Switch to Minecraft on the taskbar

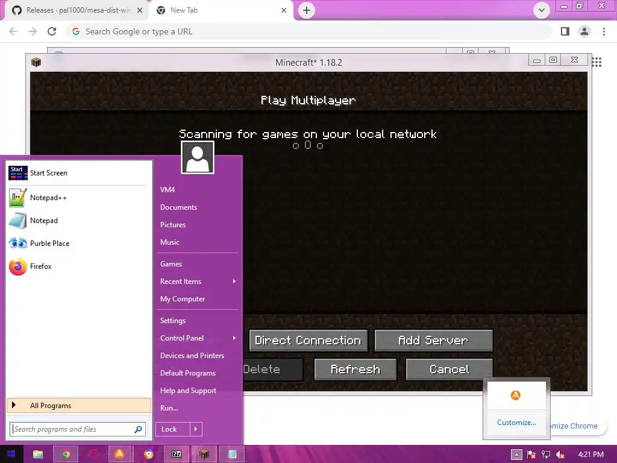[x=204, y=454]
